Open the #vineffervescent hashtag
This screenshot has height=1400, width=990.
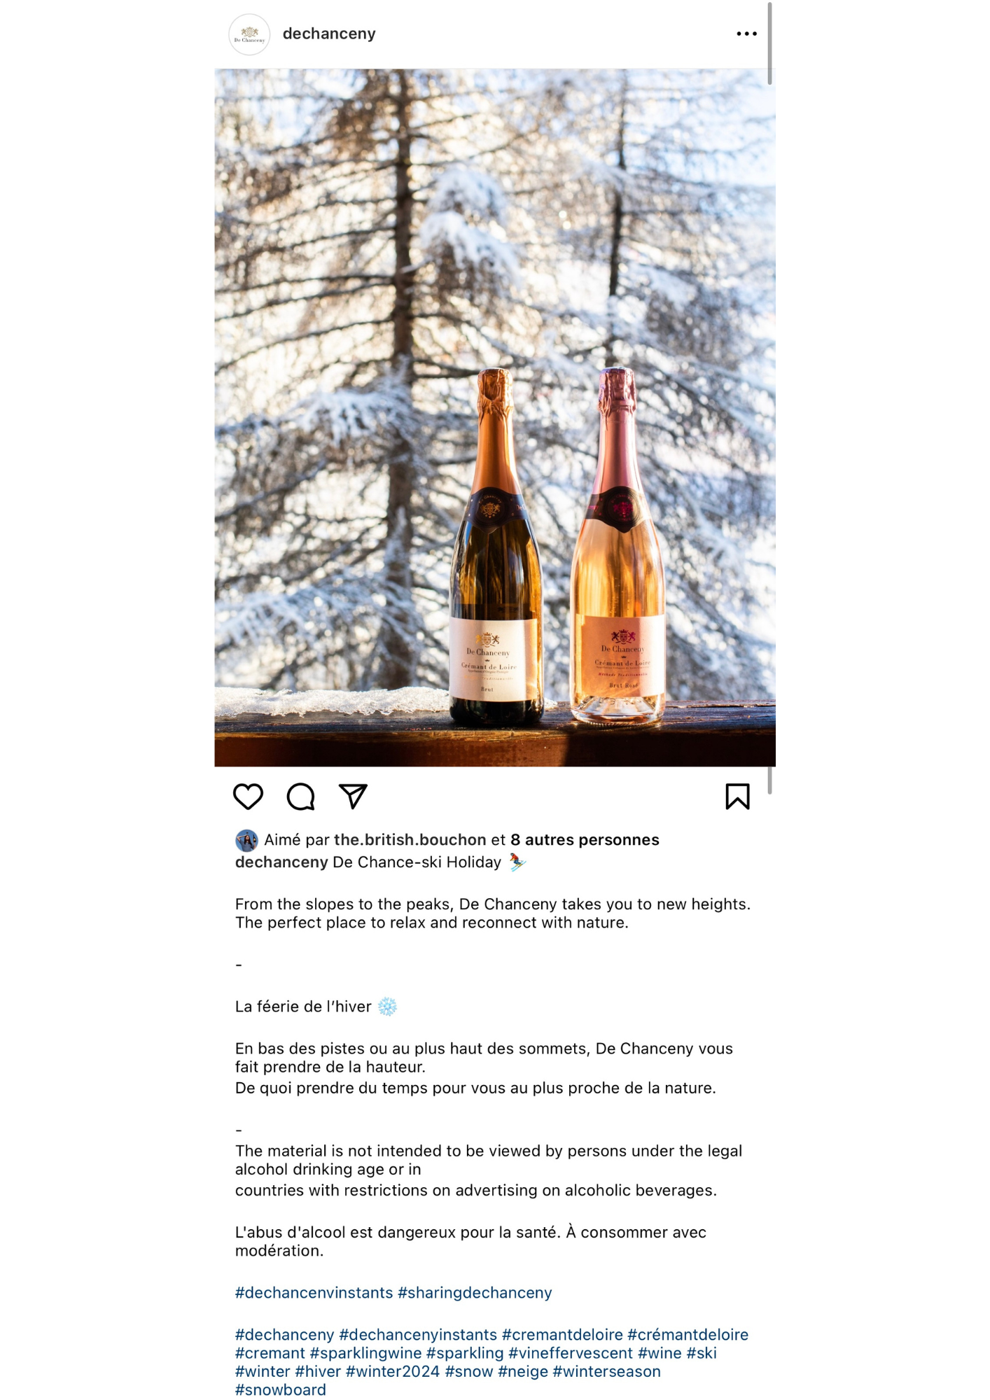click(571, 1353)
